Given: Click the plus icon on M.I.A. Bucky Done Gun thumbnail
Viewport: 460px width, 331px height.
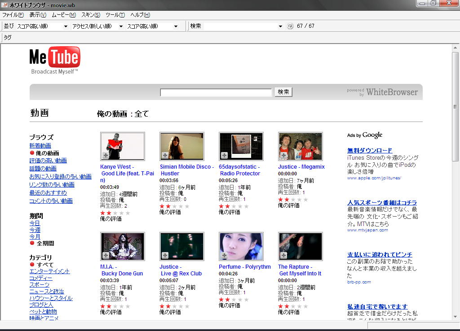Looking at the screenshot, I should tap(106, 256).
